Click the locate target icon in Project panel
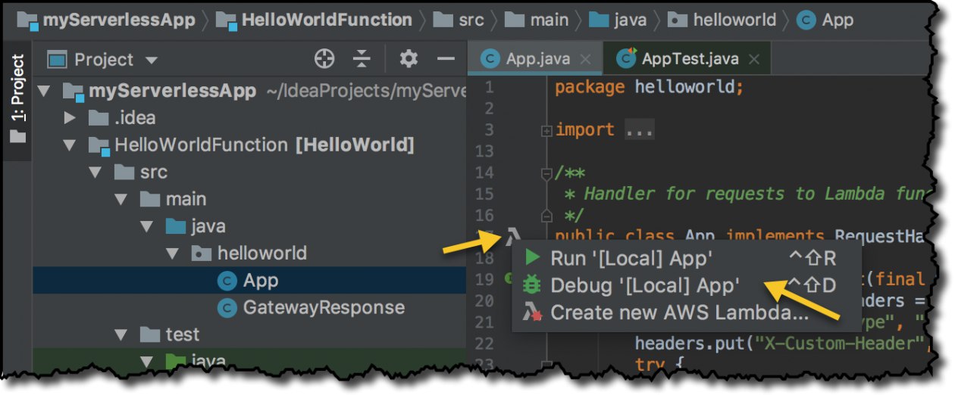 (324, 59)
